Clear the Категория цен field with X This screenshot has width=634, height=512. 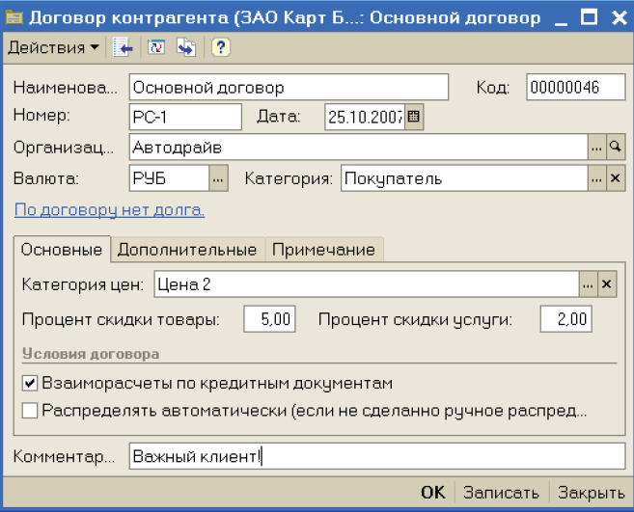coord(606,284)
